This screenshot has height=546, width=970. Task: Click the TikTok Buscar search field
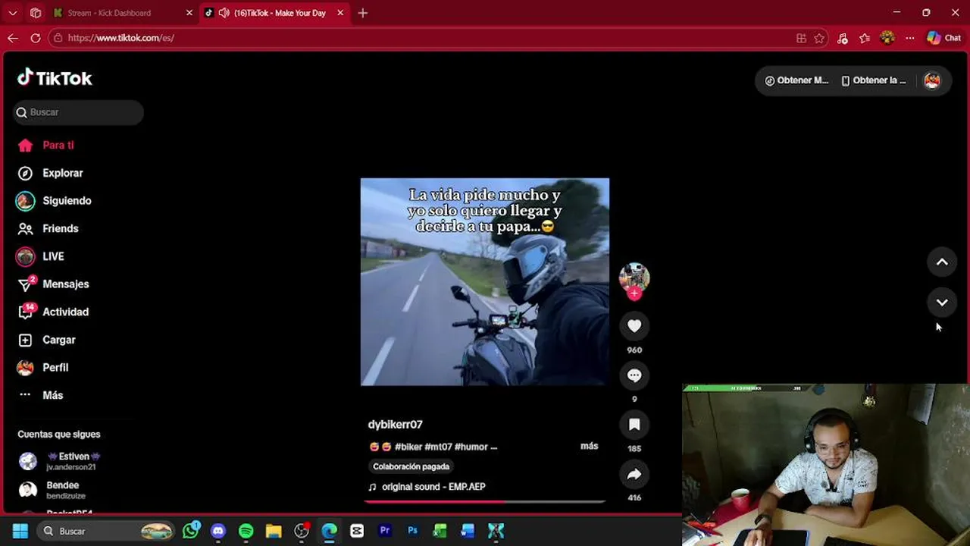pos(78,112)
